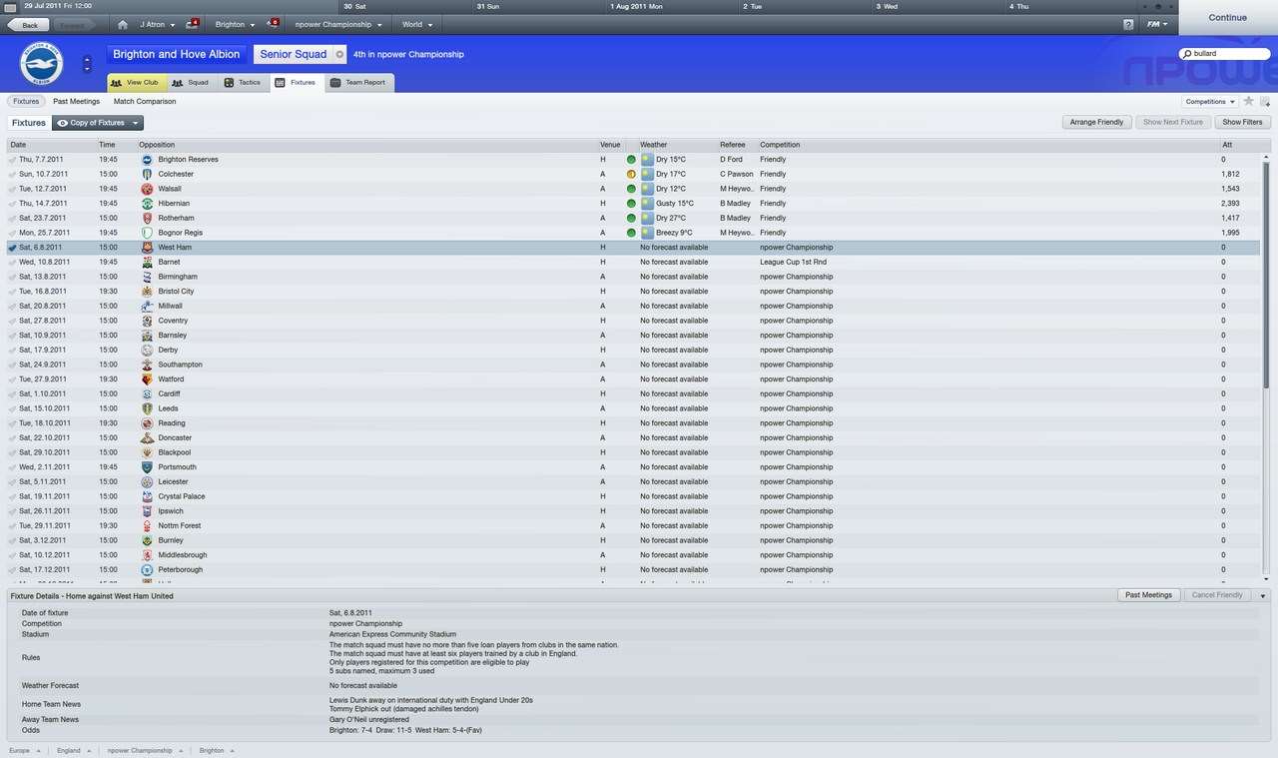
Task: Toggle the tick mark on Ipswich fixture row
Action: pos(12,510)
